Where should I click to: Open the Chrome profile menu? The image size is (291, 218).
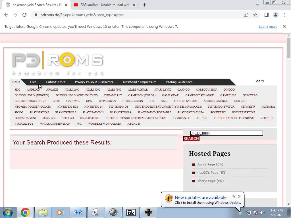276,15
